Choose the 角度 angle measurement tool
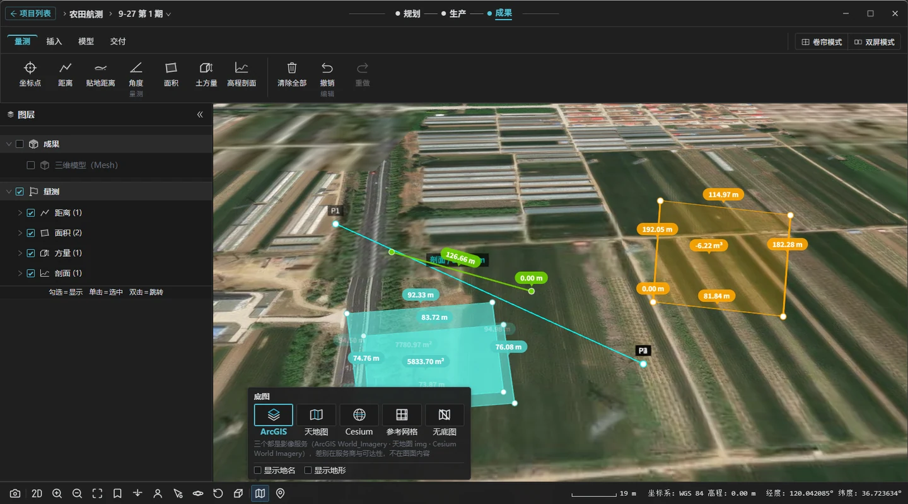 tap(136, 74)
